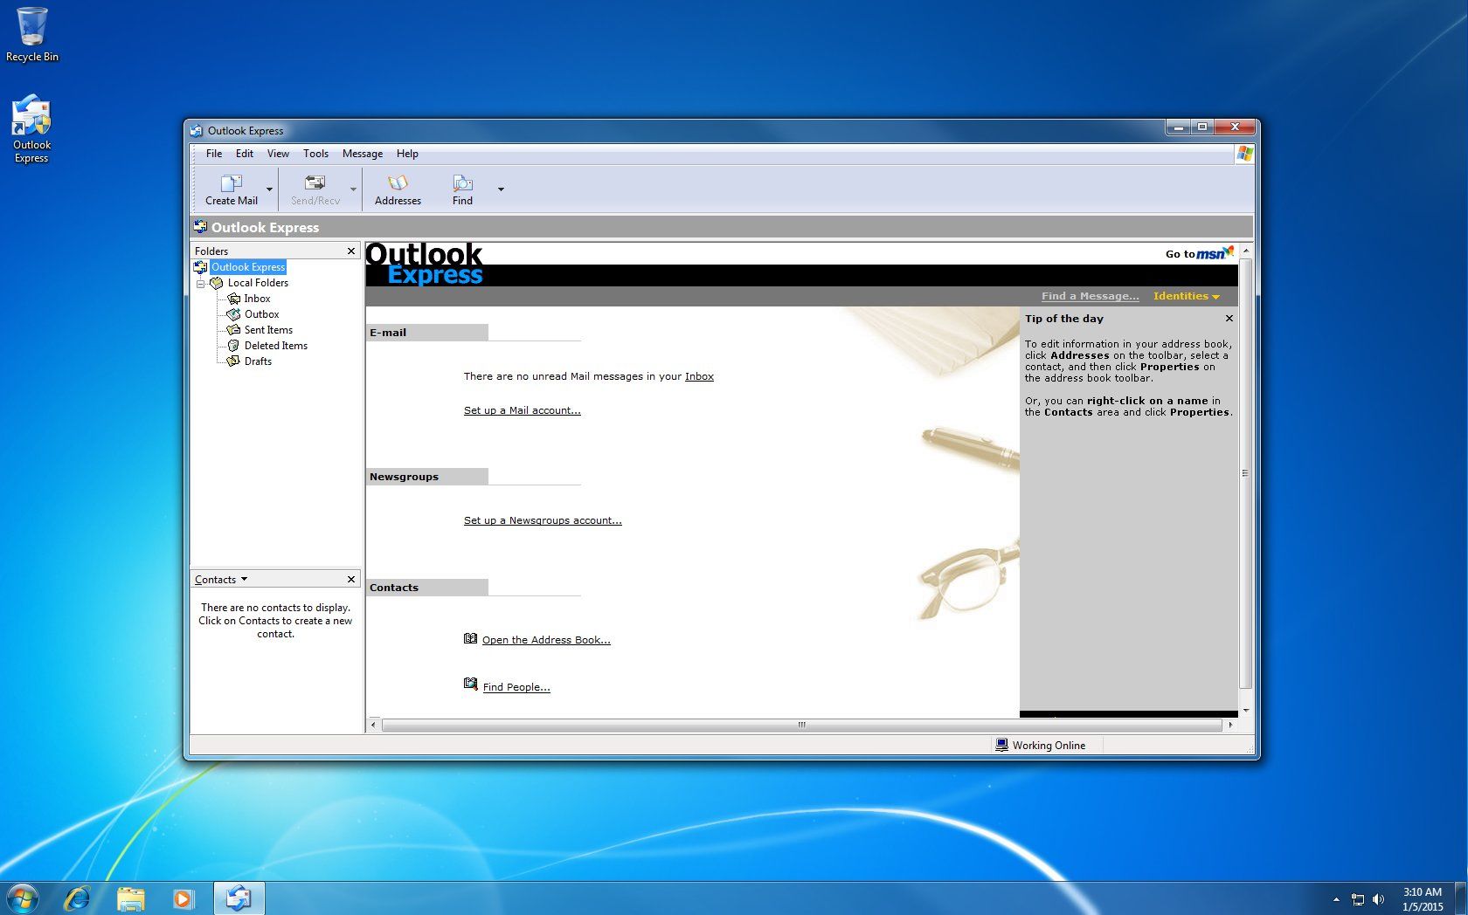
Task: Click the Send/Recv toolbar icon
Action: point(315,183)
